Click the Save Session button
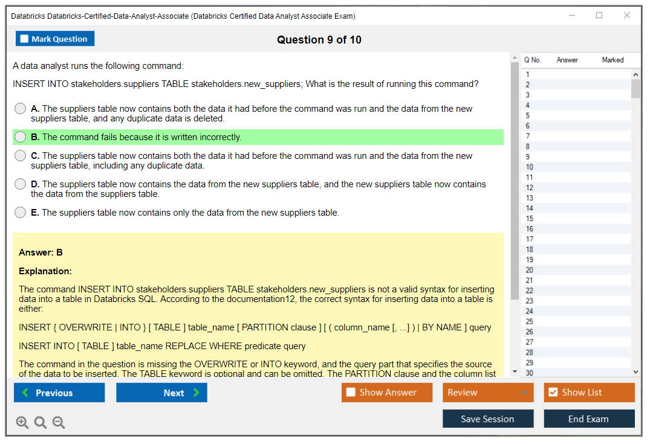 click(x=488, y=419)
